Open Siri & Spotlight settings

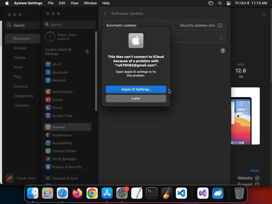[67, 159]
